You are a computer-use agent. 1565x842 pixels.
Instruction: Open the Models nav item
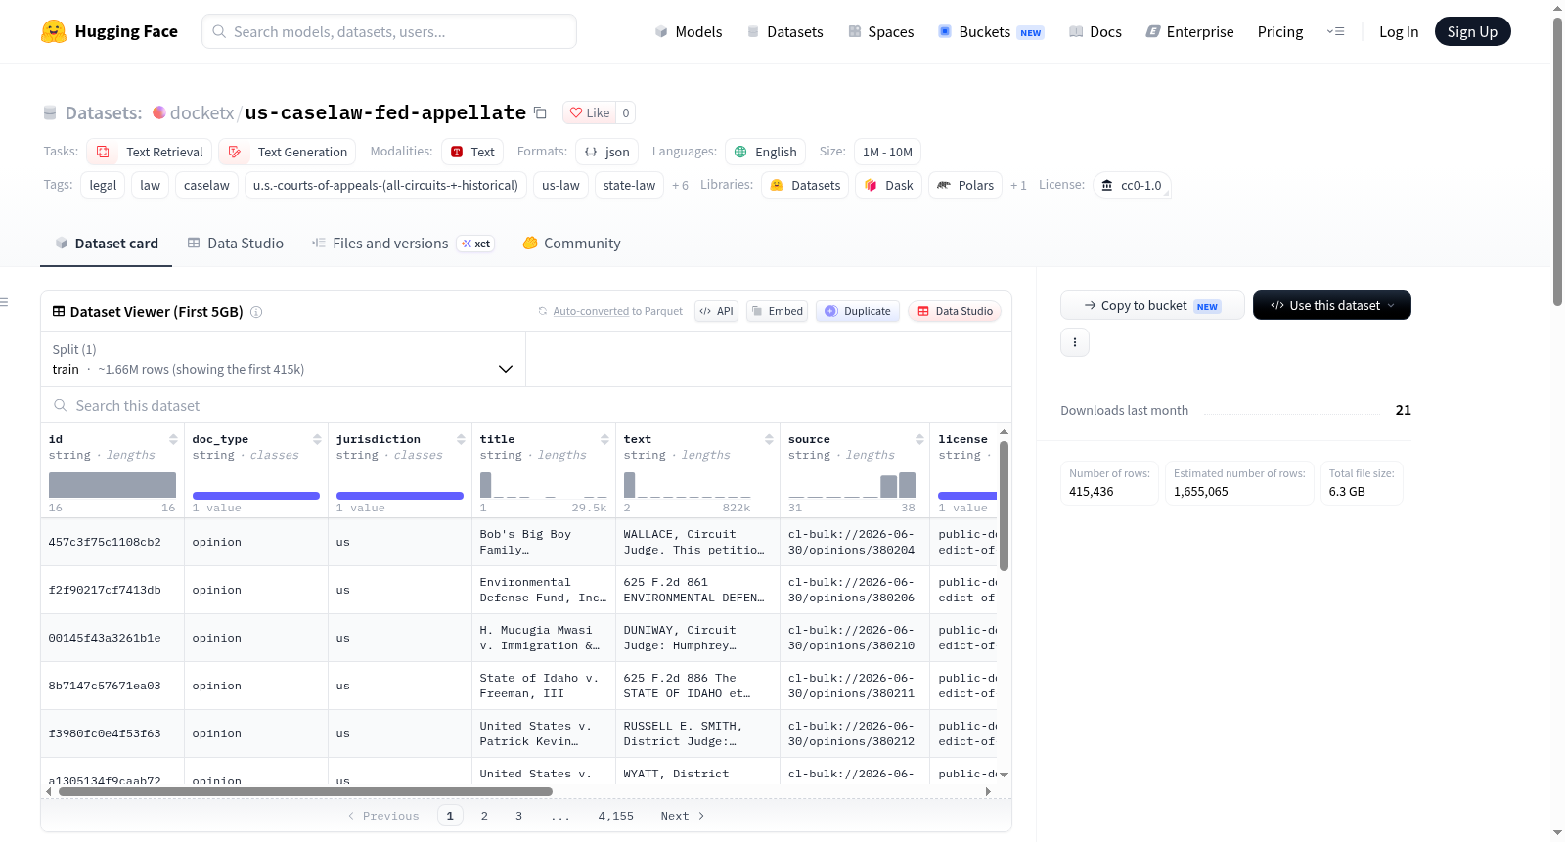coord(689,31)
